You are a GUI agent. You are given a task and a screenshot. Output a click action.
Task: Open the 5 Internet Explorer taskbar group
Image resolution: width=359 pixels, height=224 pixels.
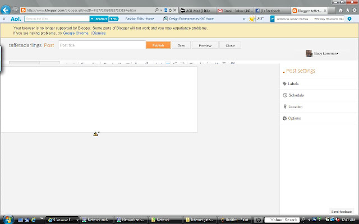tap(62, 220)
